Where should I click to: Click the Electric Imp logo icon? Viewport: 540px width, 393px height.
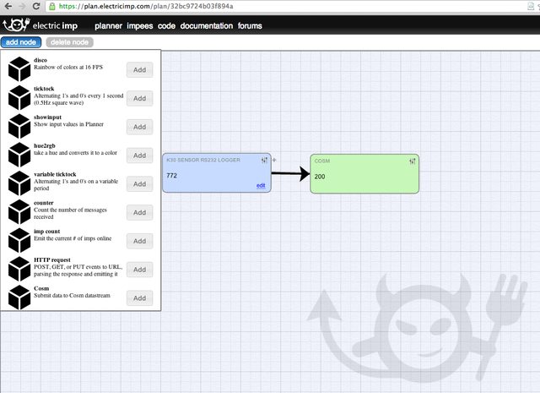coord(16,25)
